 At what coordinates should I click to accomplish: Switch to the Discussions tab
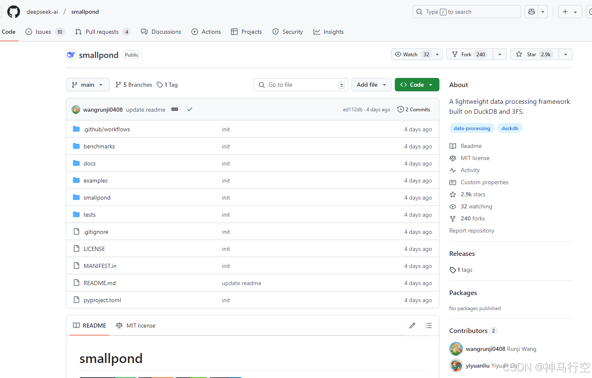[161, 32]
